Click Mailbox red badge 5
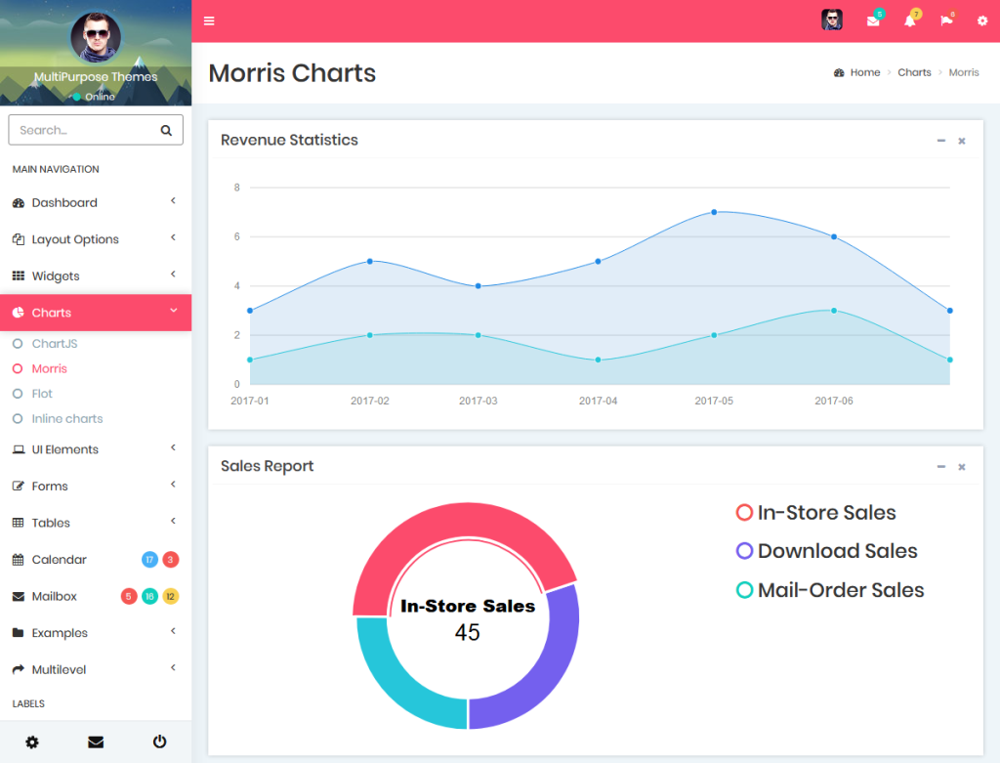The width and height of the screenshot is (1000, 763). click(129, 597)
